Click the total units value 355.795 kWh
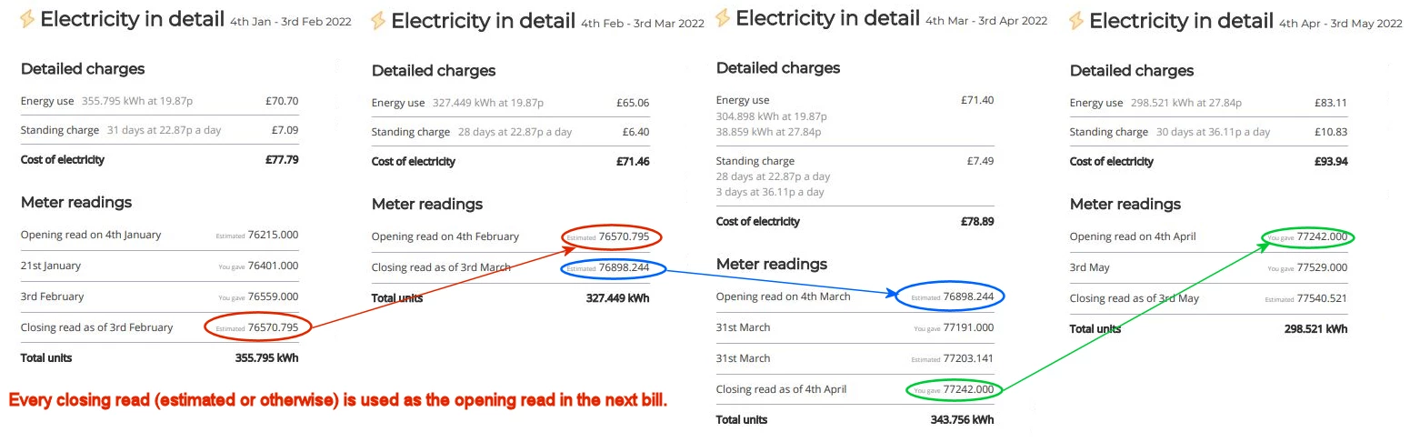 pyautogui.click(x=266, y=358)
